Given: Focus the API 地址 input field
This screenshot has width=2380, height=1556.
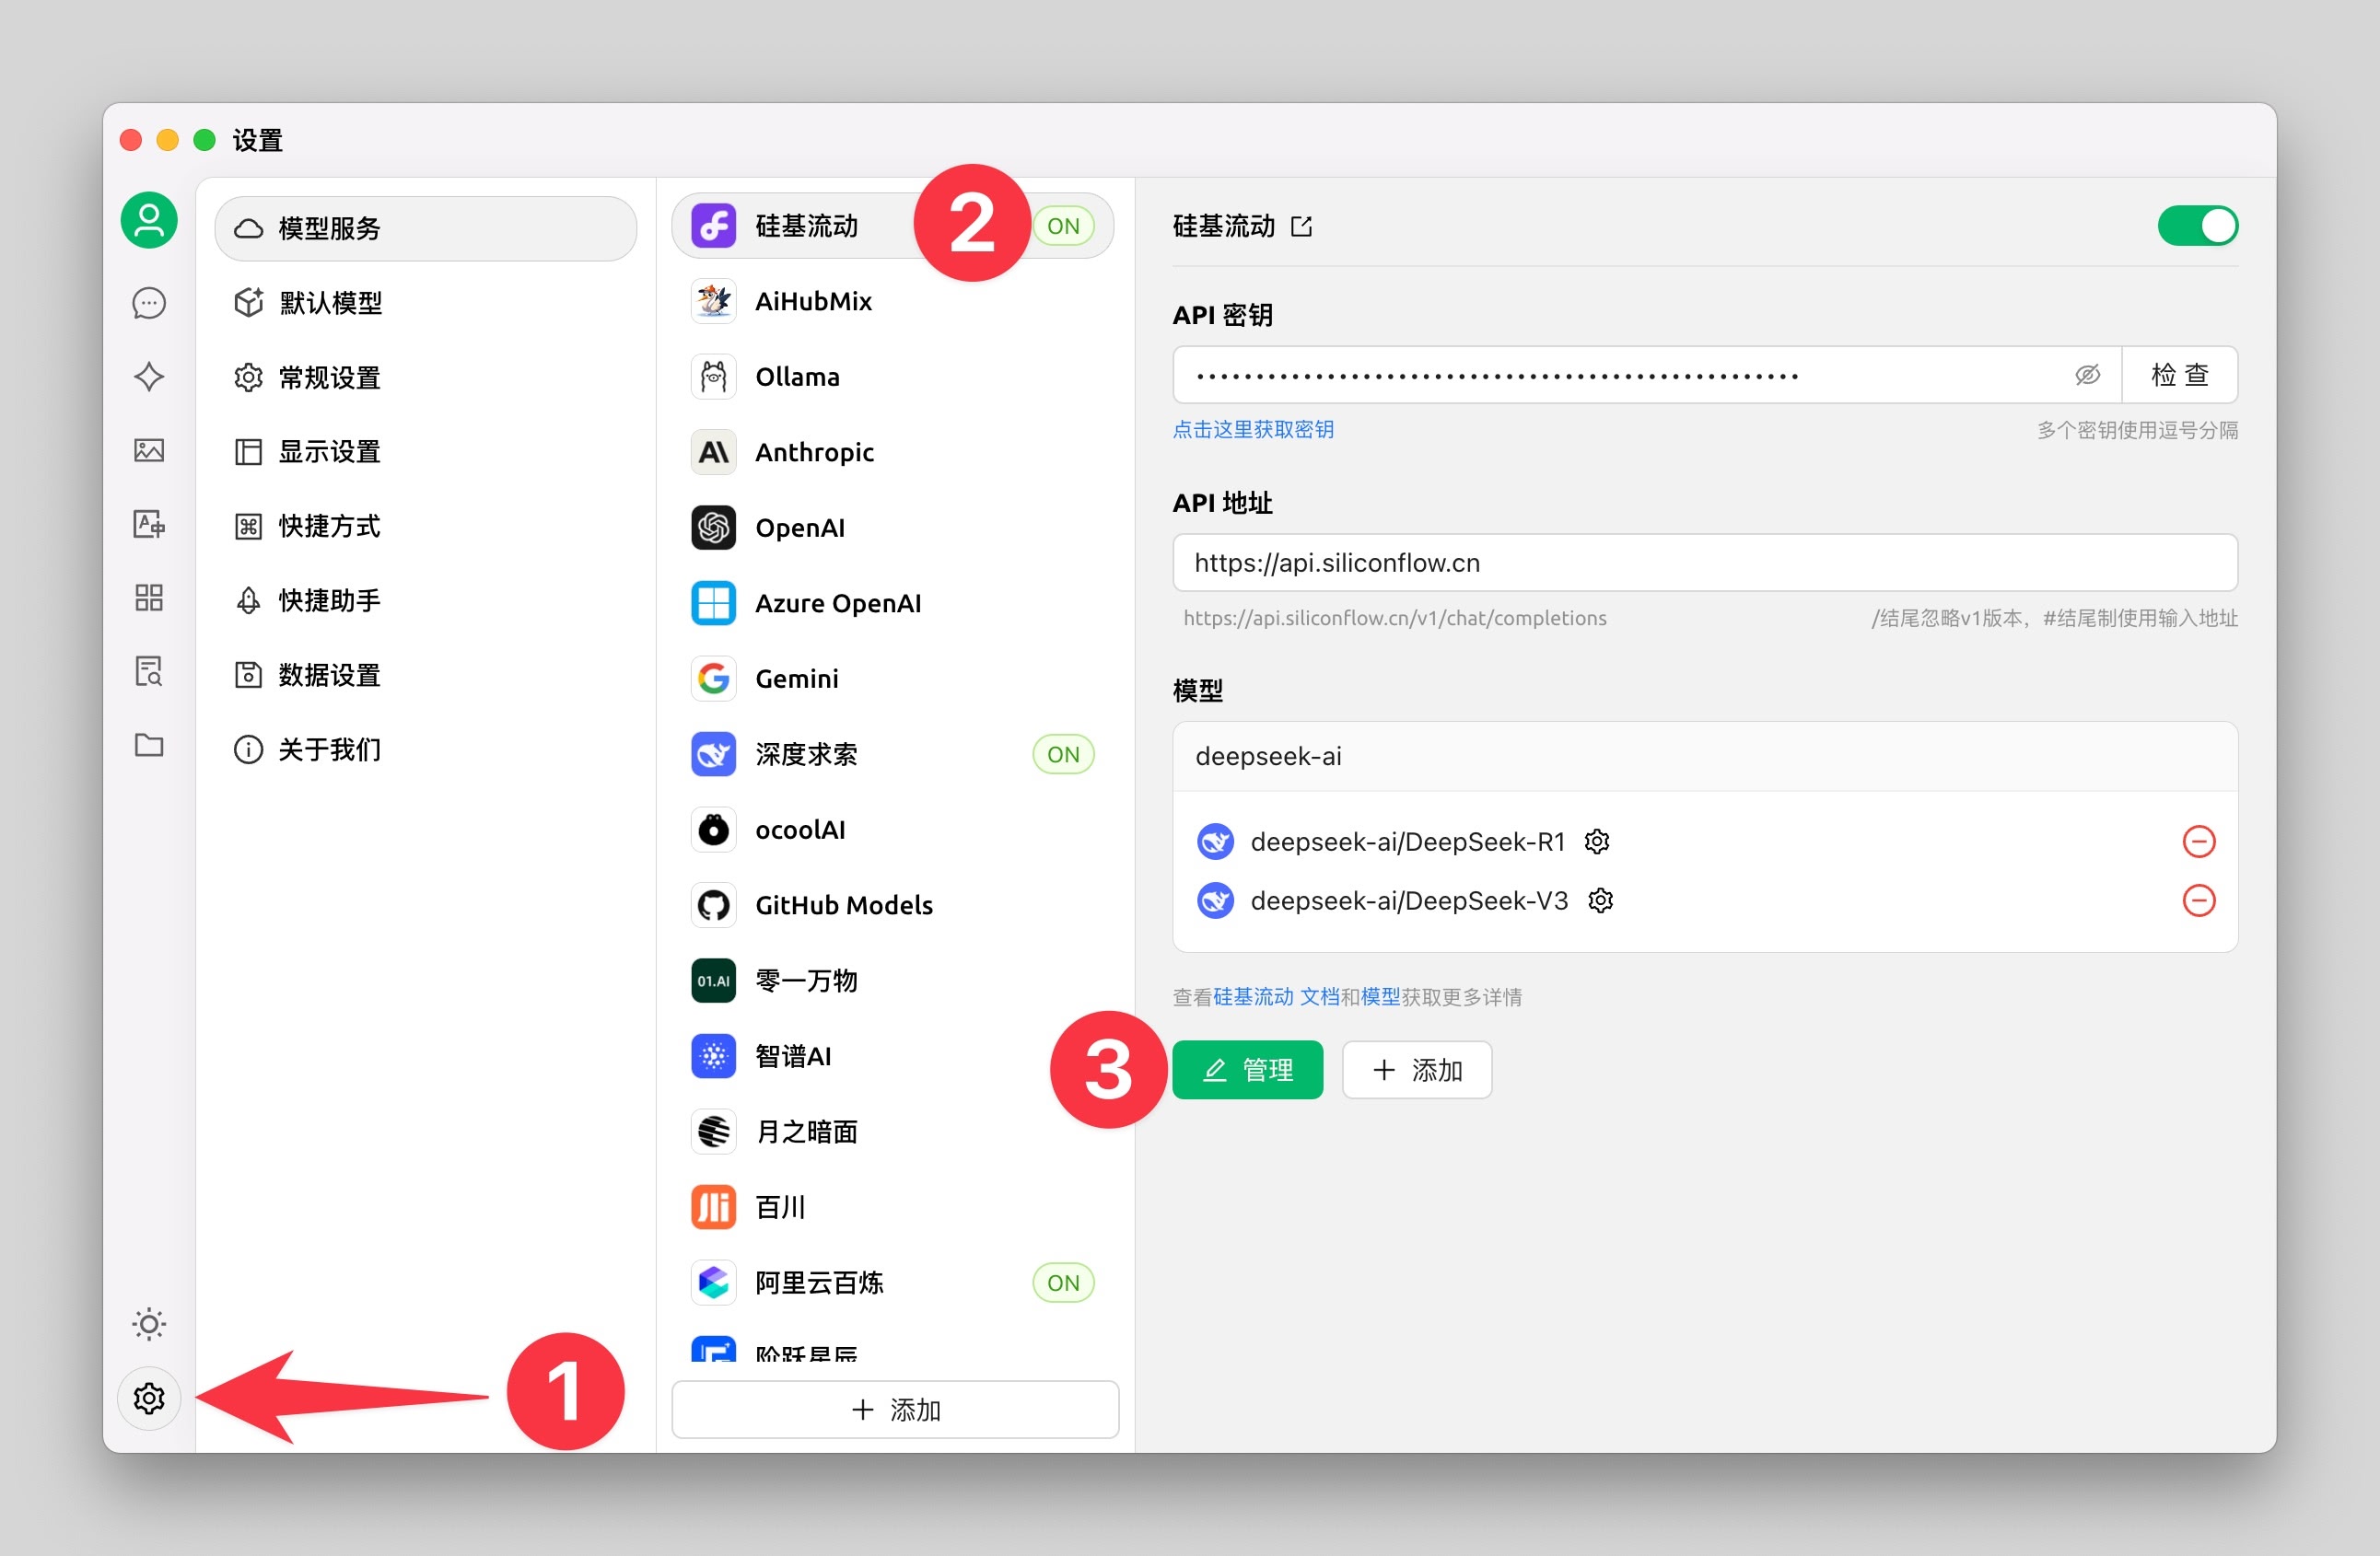Looking at the screenshot, I should point(1704,563).
